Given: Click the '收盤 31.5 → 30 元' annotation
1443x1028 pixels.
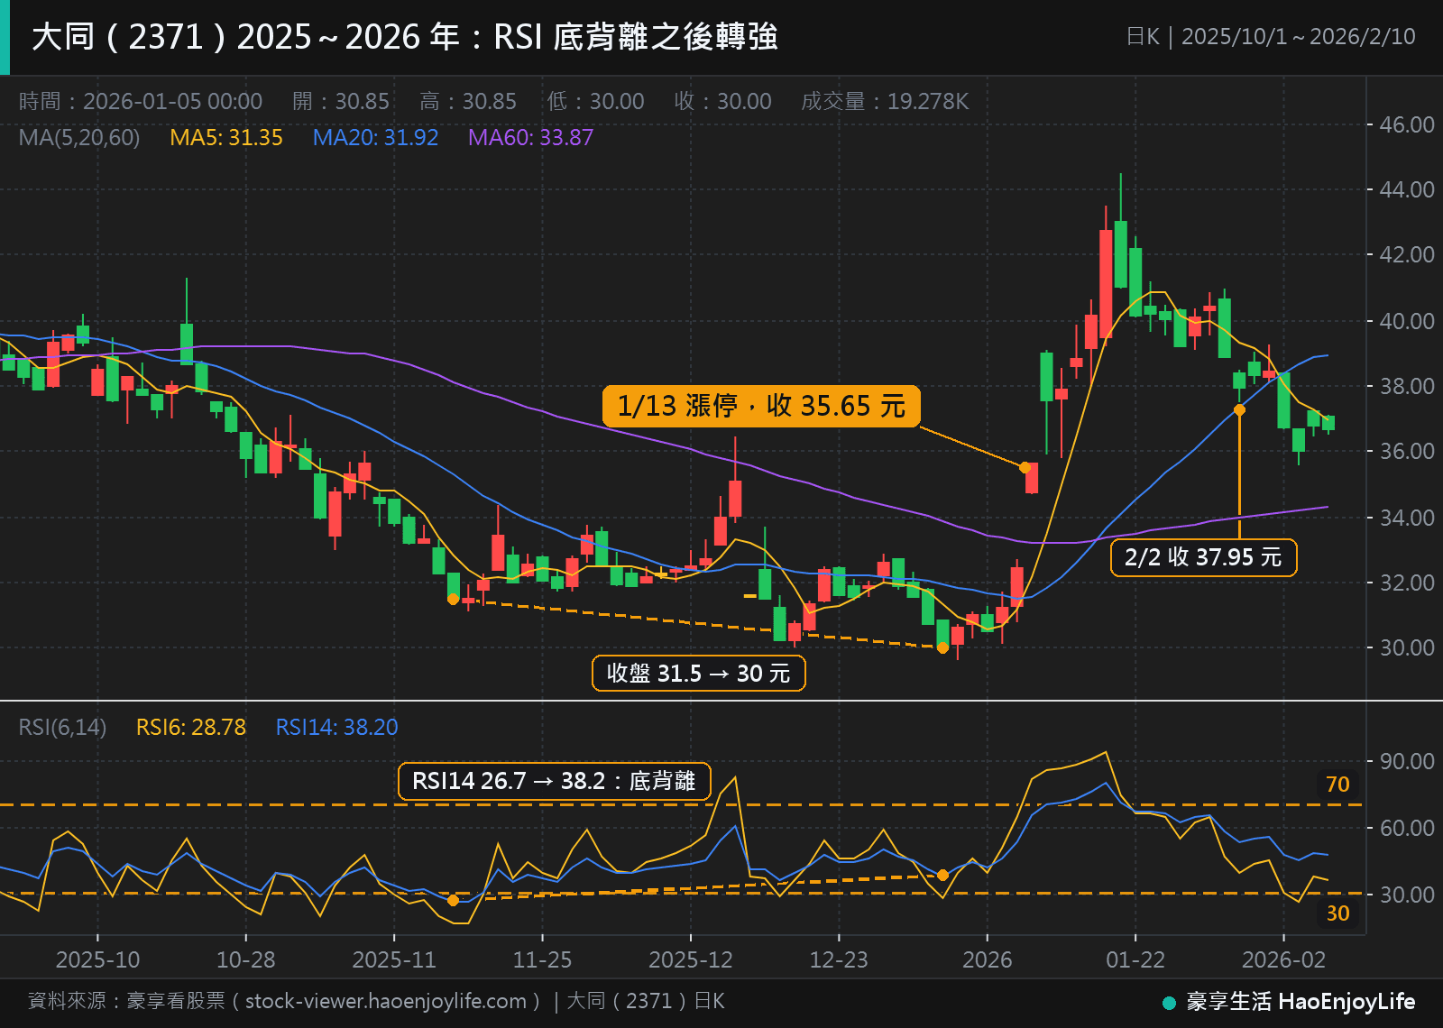Looking at the screenshot, I should tap(698, 674).
